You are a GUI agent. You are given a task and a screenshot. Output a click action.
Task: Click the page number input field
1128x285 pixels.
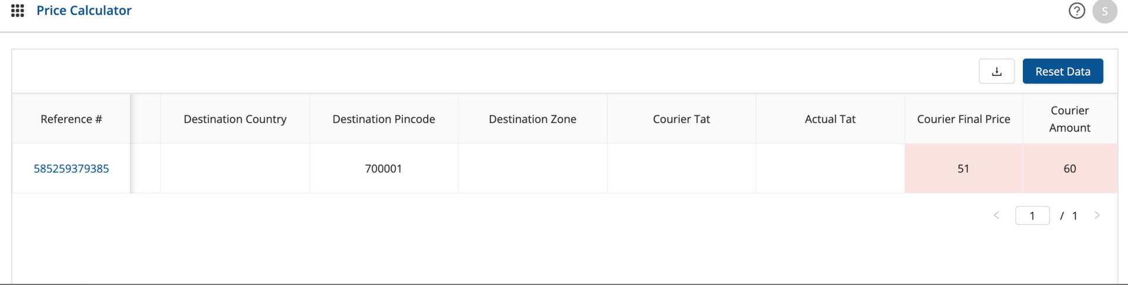pos(1032,216)
